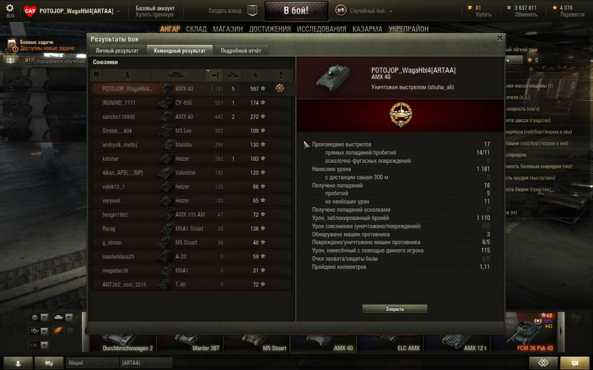
Task: Open the contacts icon in bottom bar
Action: [18, 363]
